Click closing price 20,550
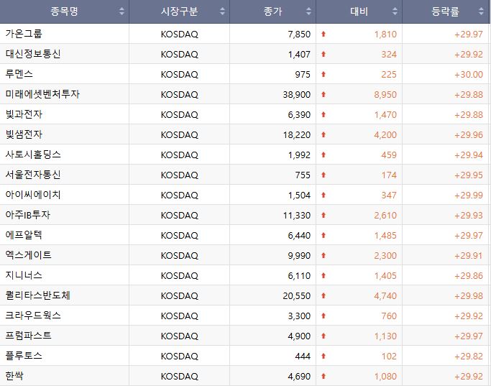 pos(297,296)
